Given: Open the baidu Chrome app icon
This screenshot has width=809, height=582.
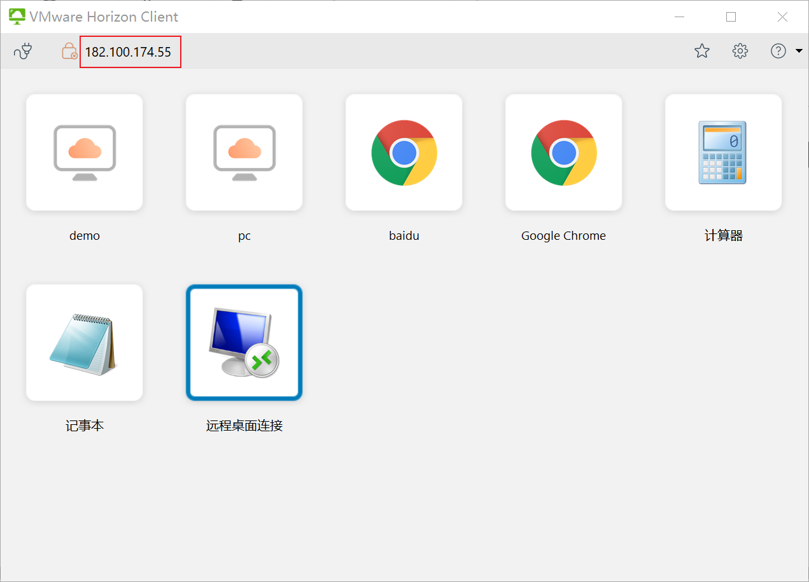Looking at the screenshot, I should 404,153.
